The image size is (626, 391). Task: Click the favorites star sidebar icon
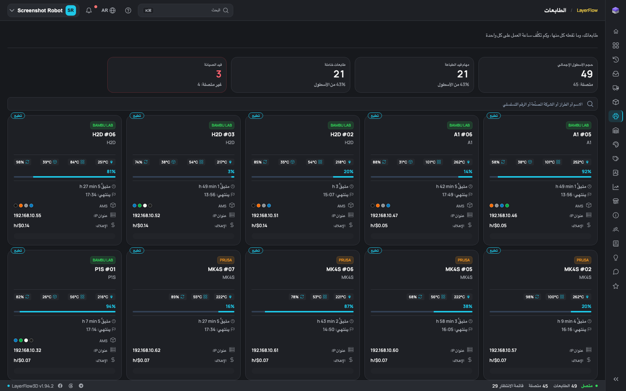(x=616, y=286)
